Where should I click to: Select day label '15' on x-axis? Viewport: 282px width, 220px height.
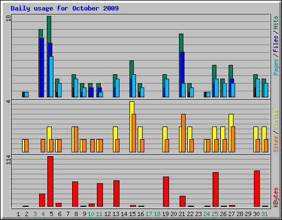coord(132,214)
